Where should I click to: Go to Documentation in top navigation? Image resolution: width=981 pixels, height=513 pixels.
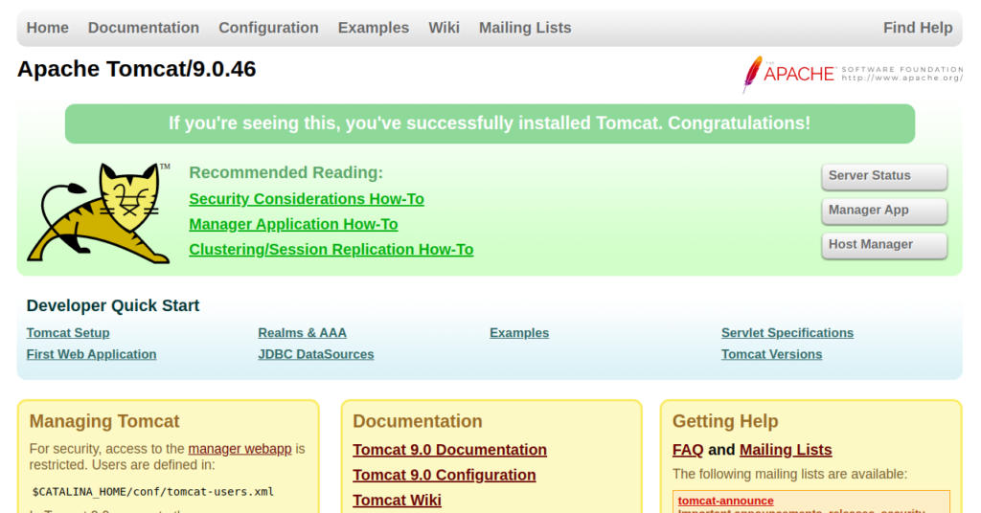(x=144, y=28)
